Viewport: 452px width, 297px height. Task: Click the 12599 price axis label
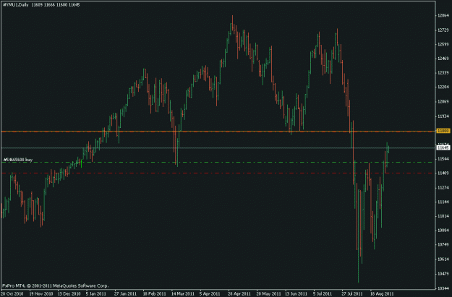[443, 44]
